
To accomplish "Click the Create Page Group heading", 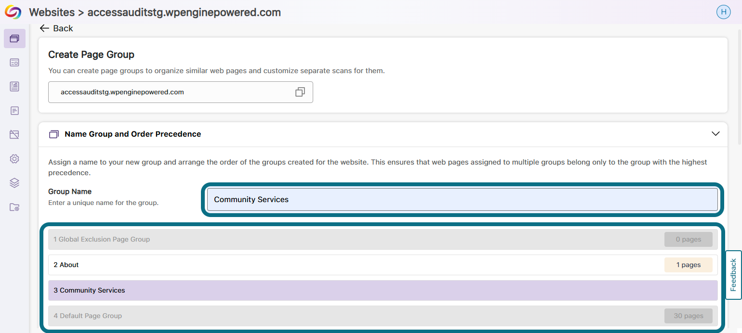I will pyautogui.click(x=92, y=54).
